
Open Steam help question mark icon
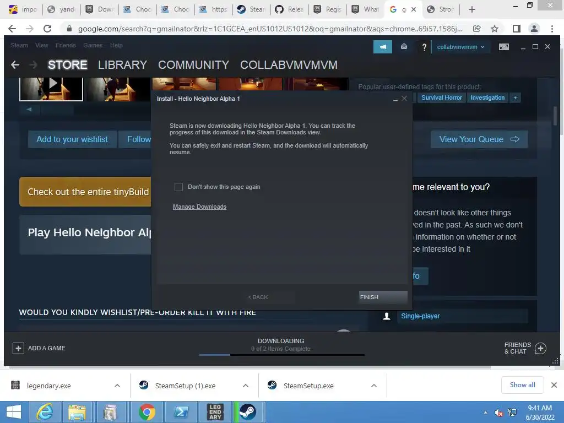coord(424,47)
